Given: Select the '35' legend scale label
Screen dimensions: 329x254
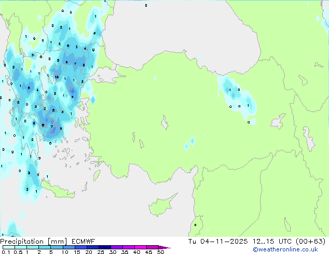Looking at the screenshot, I should (125, 252).
